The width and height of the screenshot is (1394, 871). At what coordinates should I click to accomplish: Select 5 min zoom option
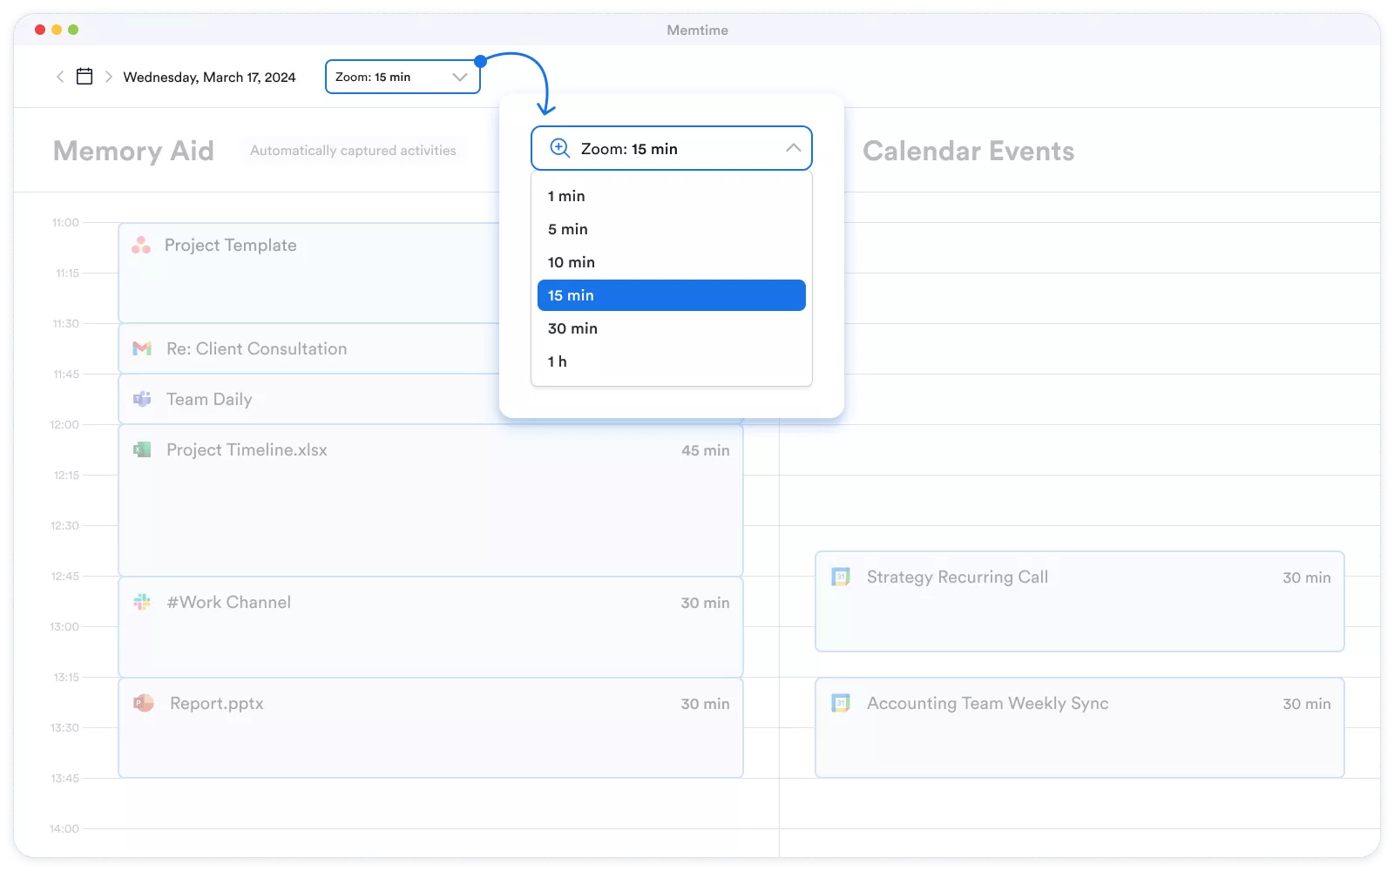click(568, 229)
